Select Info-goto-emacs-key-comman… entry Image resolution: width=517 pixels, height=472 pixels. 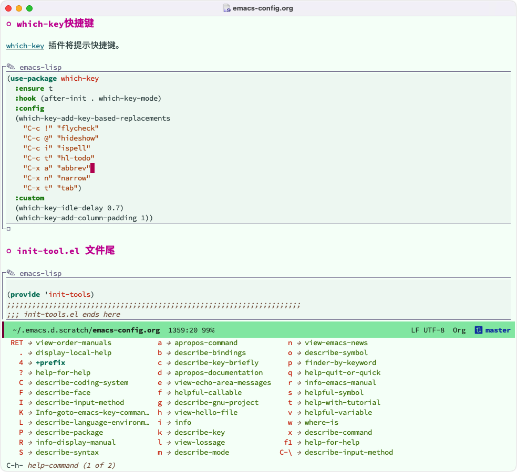[92, 412]
